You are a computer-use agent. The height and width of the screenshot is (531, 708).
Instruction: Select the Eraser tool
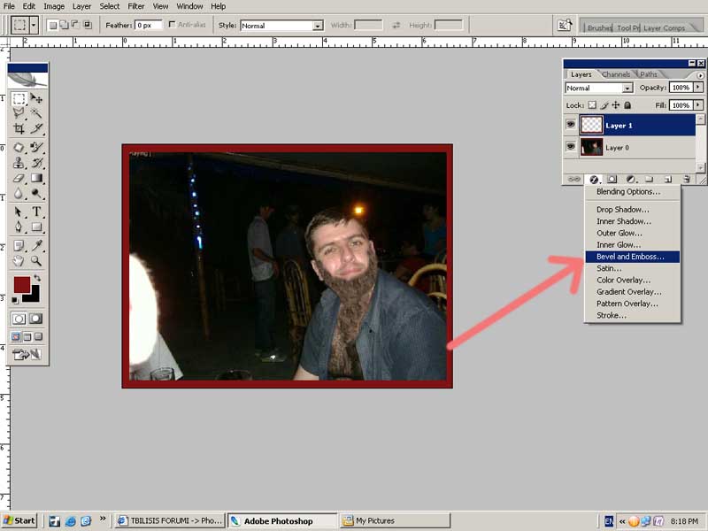[19, 178]
